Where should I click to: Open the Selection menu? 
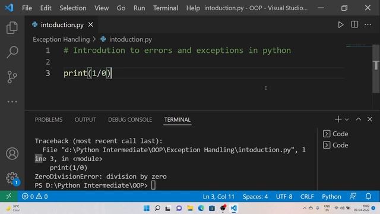click(72, 8)
